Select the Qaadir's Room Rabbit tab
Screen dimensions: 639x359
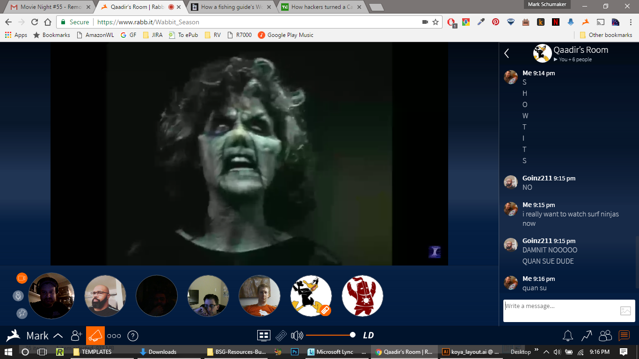click(x=140, y=7)
